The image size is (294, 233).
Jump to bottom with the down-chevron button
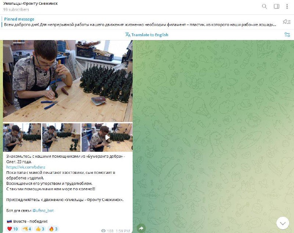pyautogui.click(x=283, y=223)
